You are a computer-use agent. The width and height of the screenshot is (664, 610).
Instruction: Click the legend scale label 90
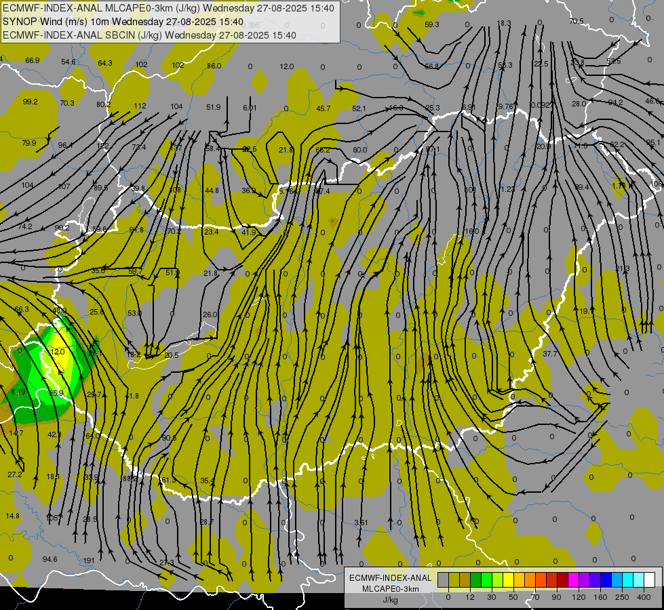pyautogui.click(x=556, y=597)
